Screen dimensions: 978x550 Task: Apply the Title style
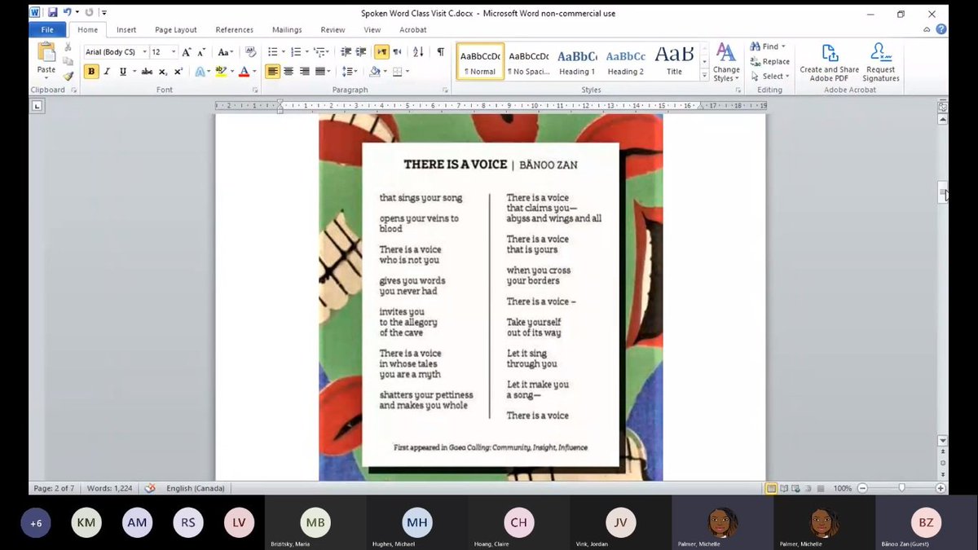tap(674, 62)
